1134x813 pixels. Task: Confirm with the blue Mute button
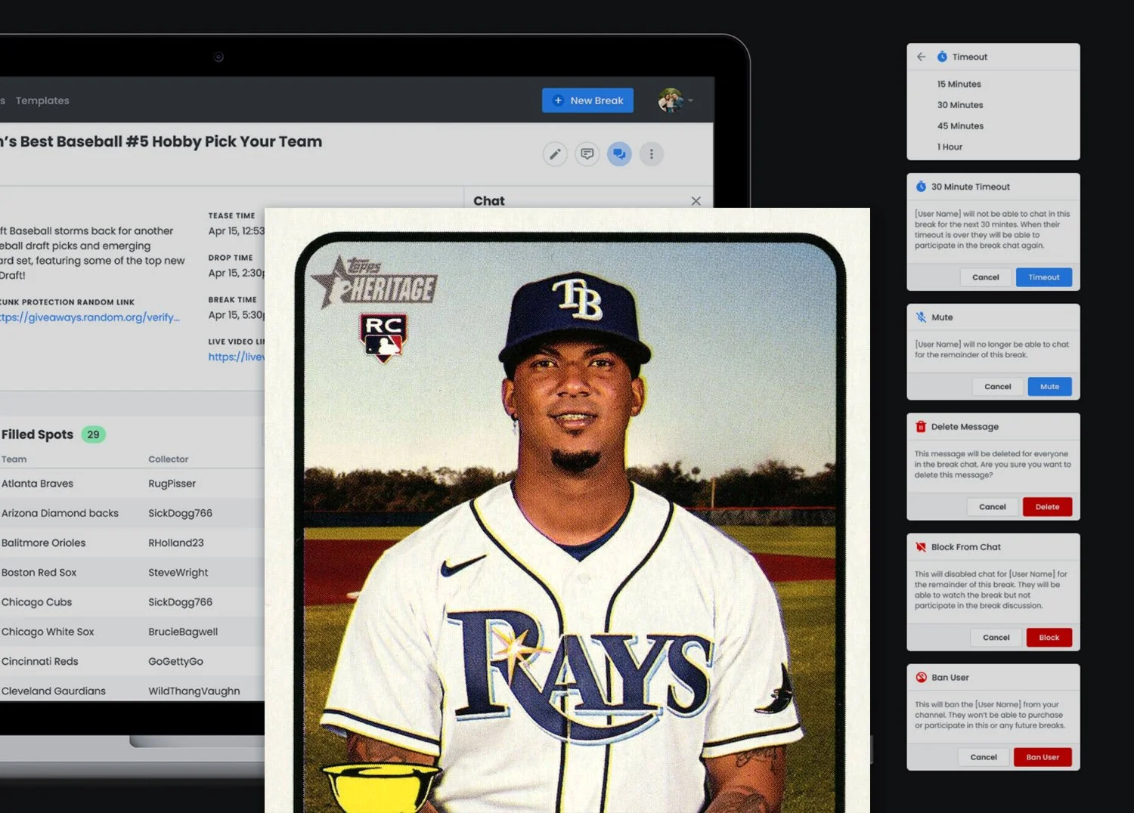tap(1049, 387)
